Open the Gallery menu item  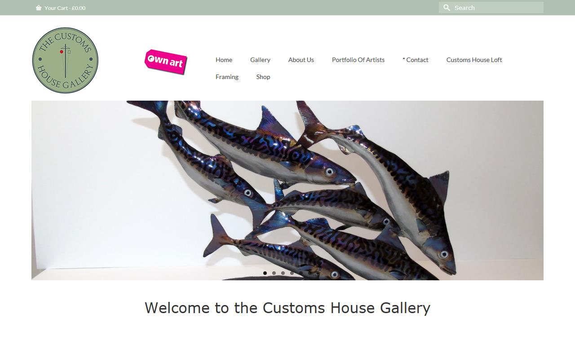260,60
